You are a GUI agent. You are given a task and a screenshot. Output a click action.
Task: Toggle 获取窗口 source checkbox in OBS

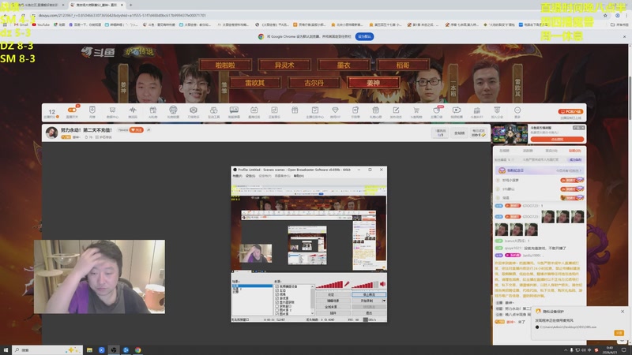(277, 306)
